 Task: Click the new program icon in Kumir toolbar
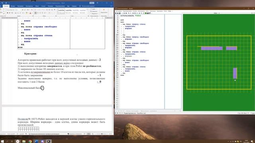(x=116, y=13)
